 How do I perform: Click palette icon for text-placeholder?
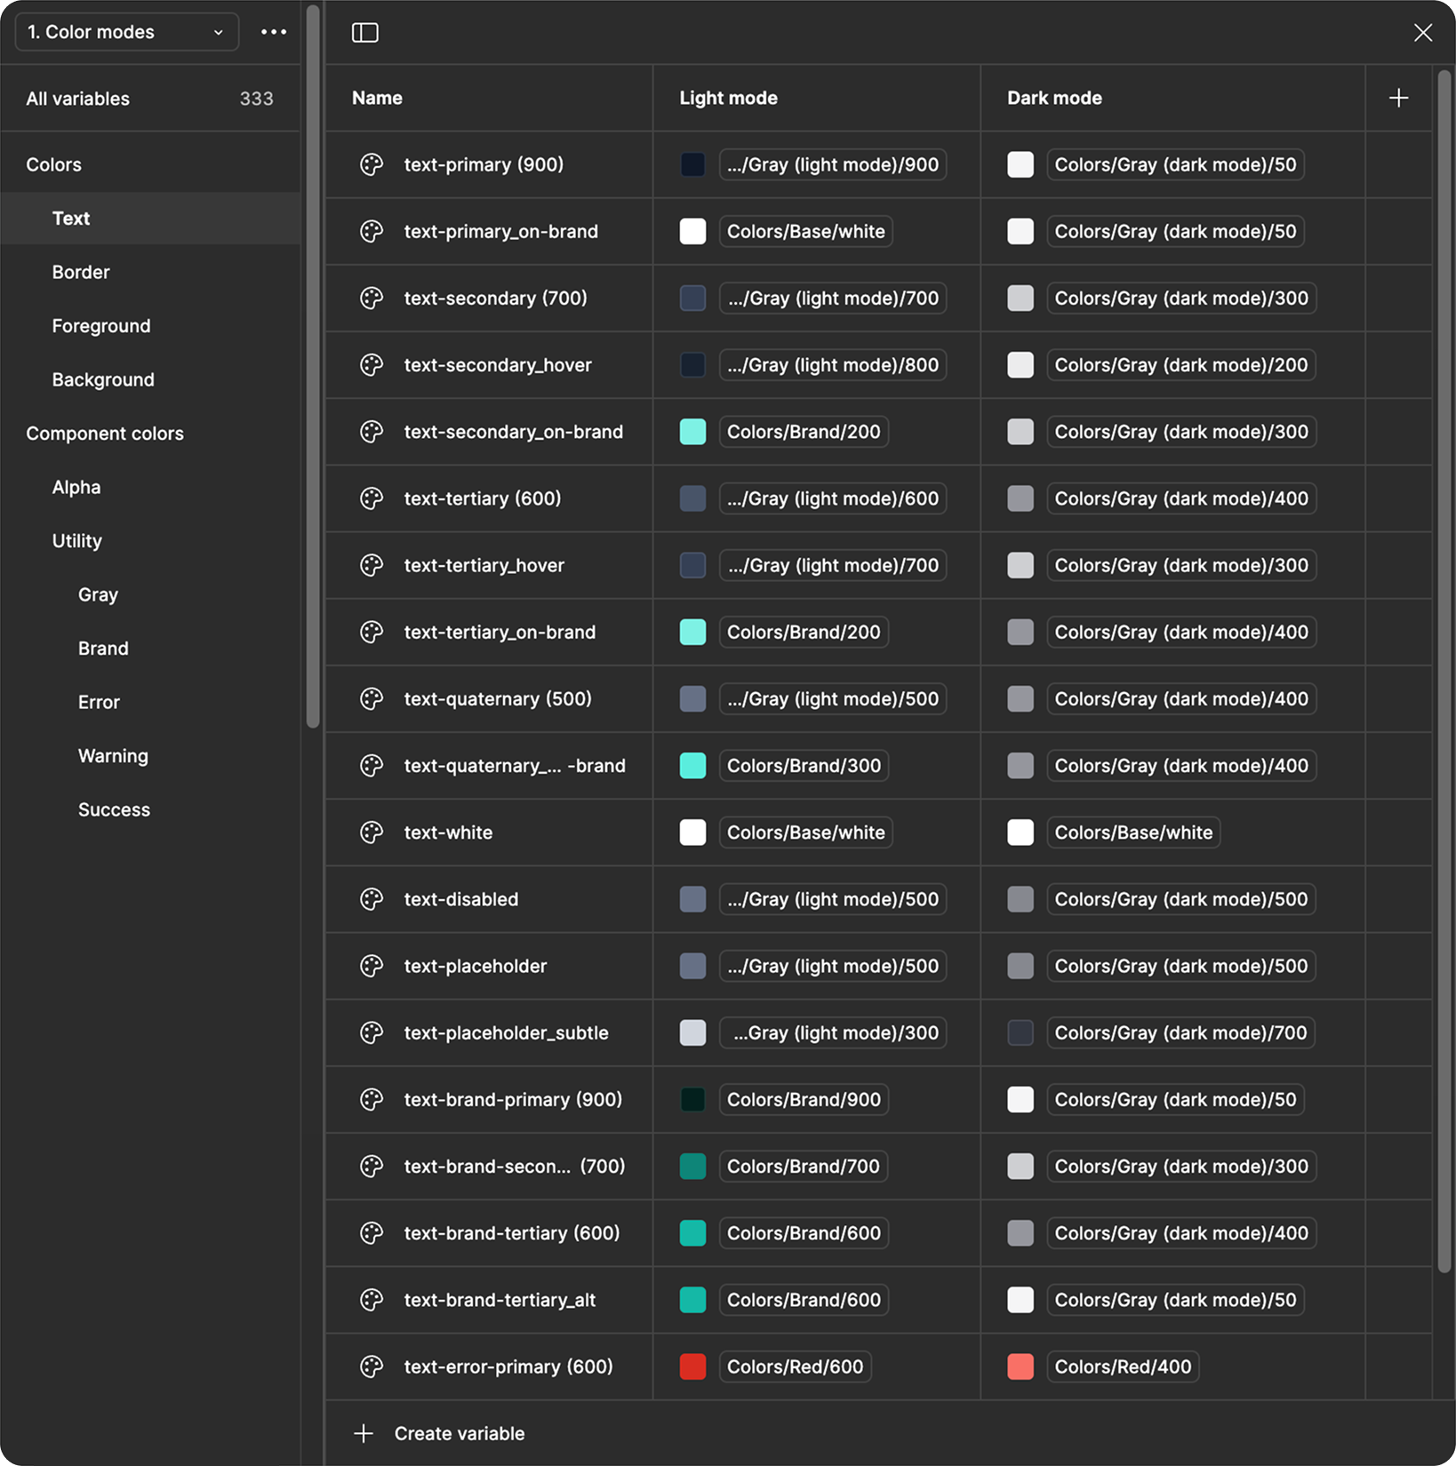[x=372, y=966]
